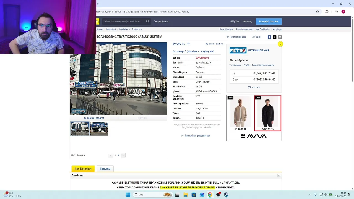
Task: Open the Chrome profile avatar
Action: pyautogui.click(x=343, y=12)
